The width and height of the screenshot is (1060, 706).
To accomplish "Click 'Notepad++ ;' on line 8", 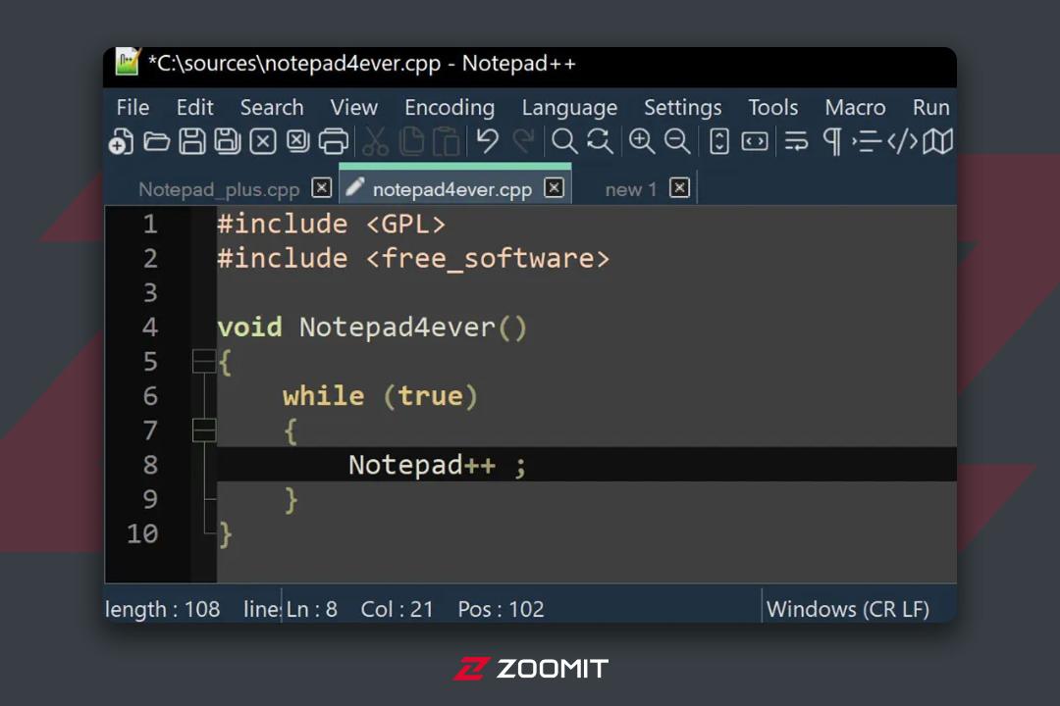I will 437,465.
